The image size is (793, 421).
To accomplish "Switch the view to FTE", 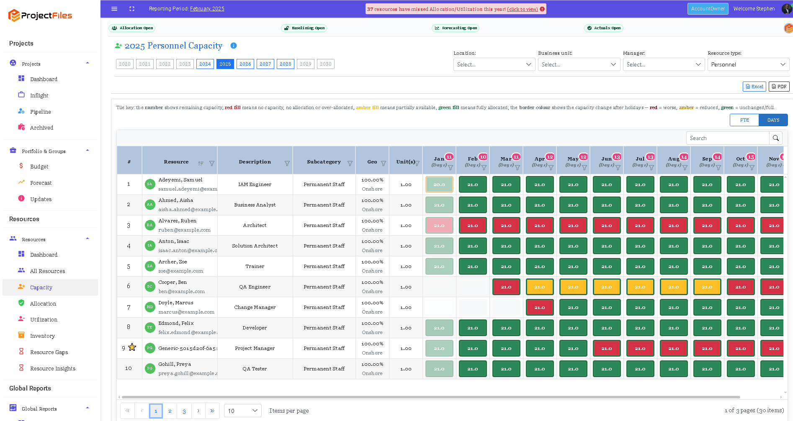I will click(744, 120).
